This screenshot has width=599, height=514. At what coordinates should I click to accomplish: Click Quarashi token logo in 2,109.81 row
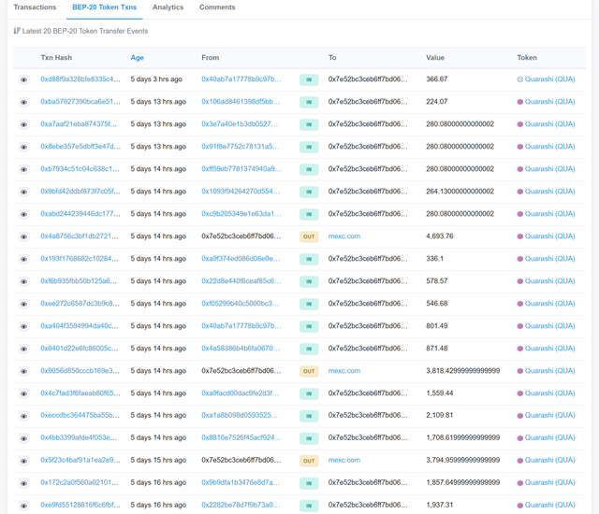click(x=520, y=416)
